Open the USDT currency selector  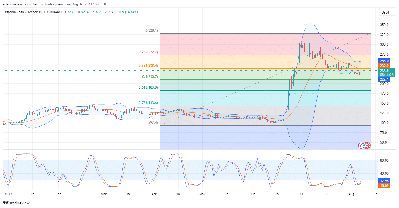(x=387, y=13)
